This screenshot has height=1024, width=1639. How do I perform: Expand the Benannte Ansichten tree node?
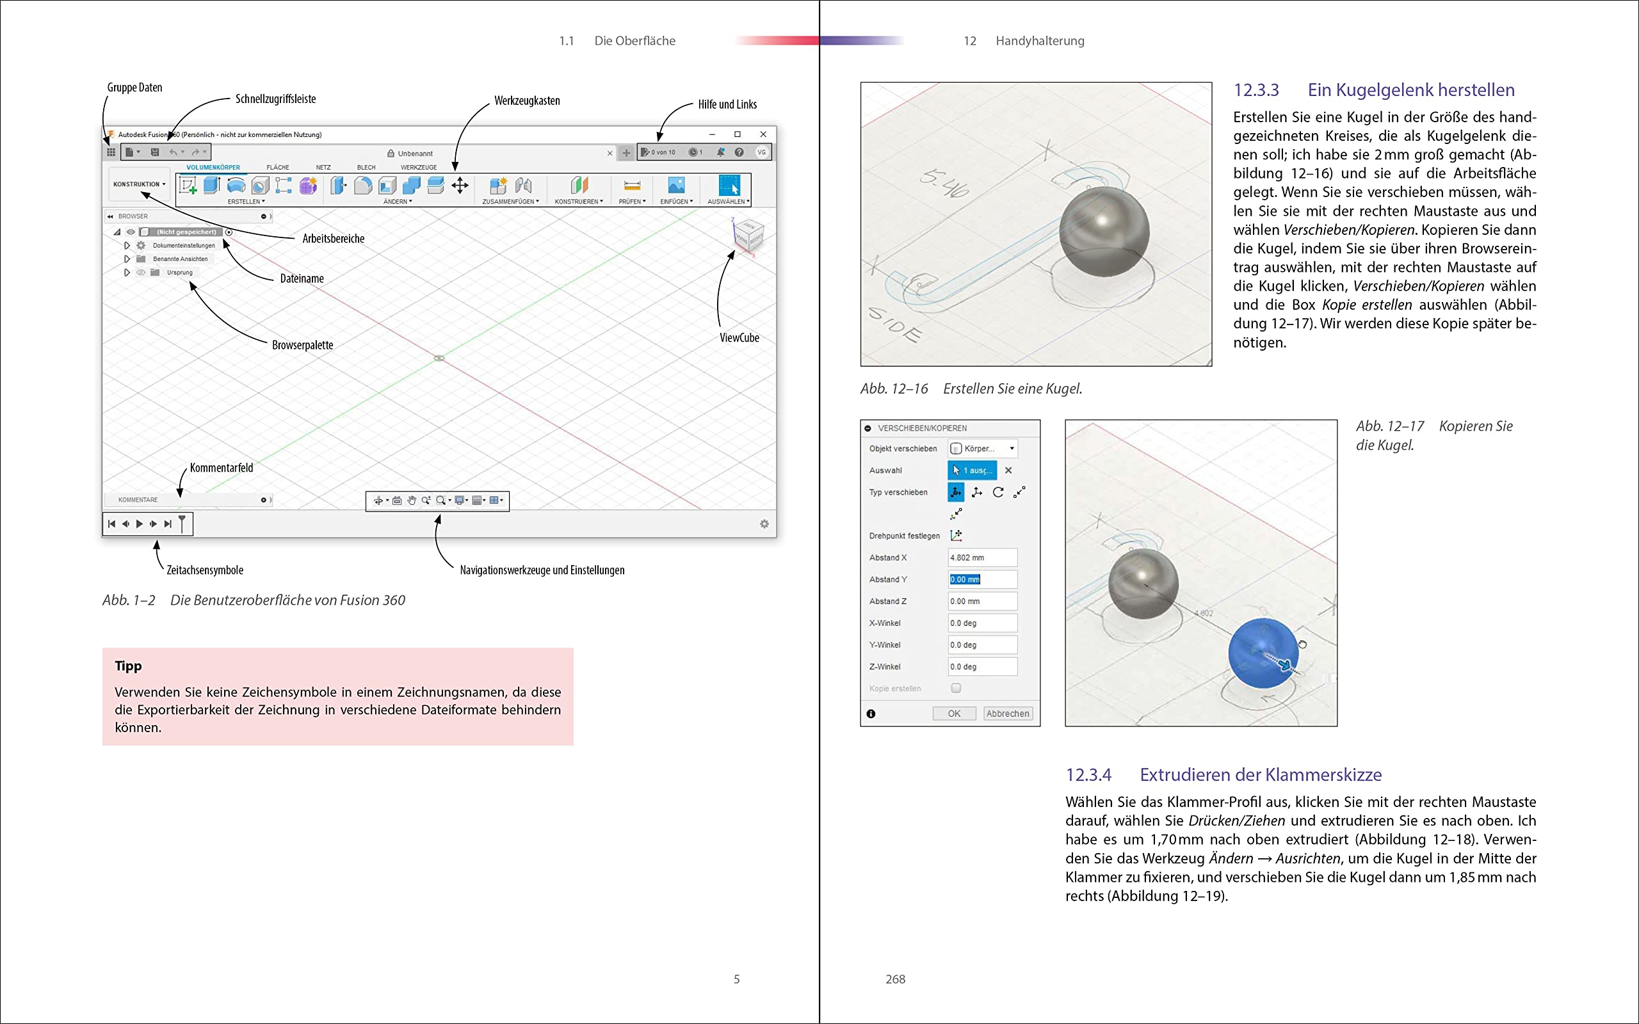pyautogui.click(x=127, y=259)
